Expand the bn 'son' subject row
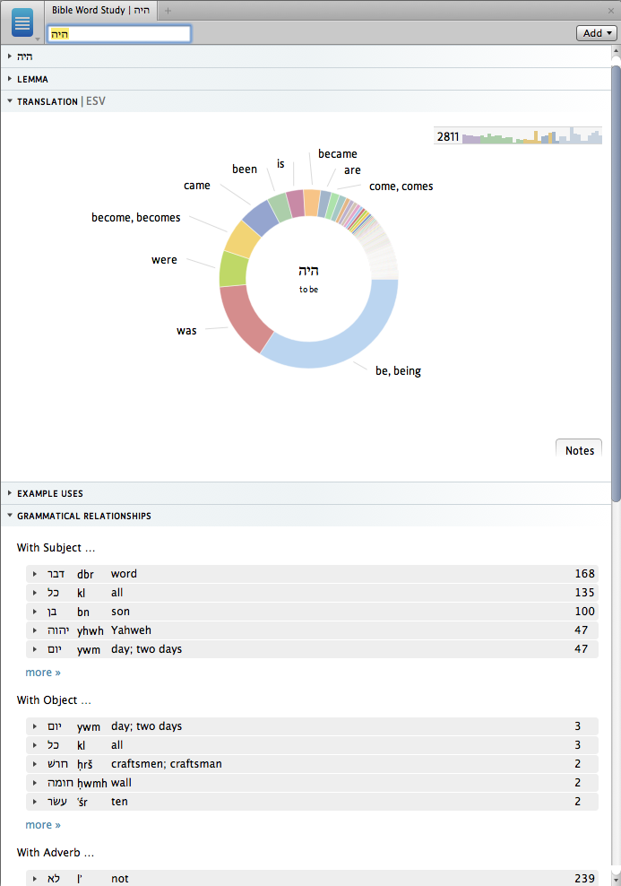This screenshot has height=886, width=621. pos(35,612)
